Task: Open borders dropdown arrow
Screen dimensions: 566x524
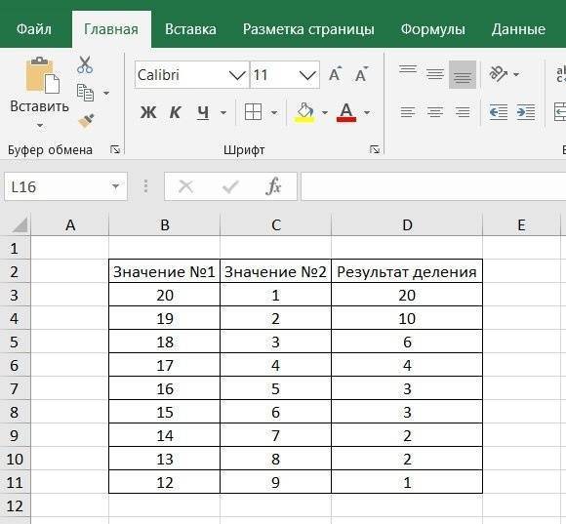Action: point(274,112)
